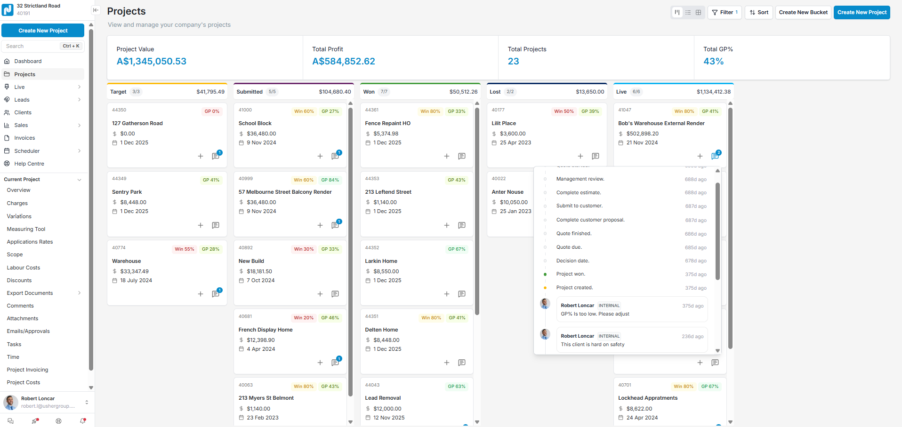This screenshot has height=427, width=902.
Task: Click the activity popup's vertical scrollbar
Action: [x=717, y=230]
